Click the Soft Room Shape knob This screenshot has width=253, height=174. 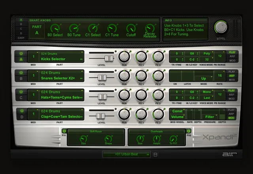108,139
